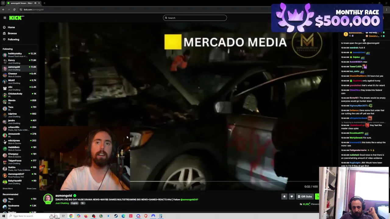Image resolution: width=390 pixels, height=219 pixels.
Task: Reload the kick.com page
Action: pos(14,9)
